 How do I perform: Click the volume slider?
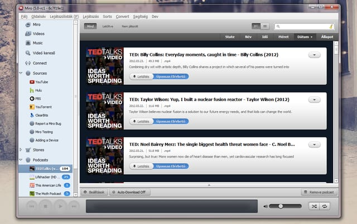285,206
